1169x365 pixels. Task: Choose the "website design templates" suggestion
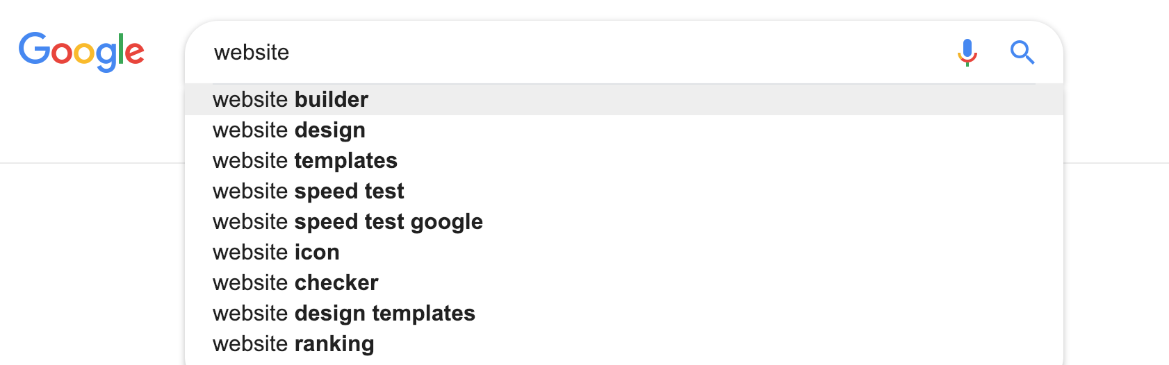click(344, 314)
